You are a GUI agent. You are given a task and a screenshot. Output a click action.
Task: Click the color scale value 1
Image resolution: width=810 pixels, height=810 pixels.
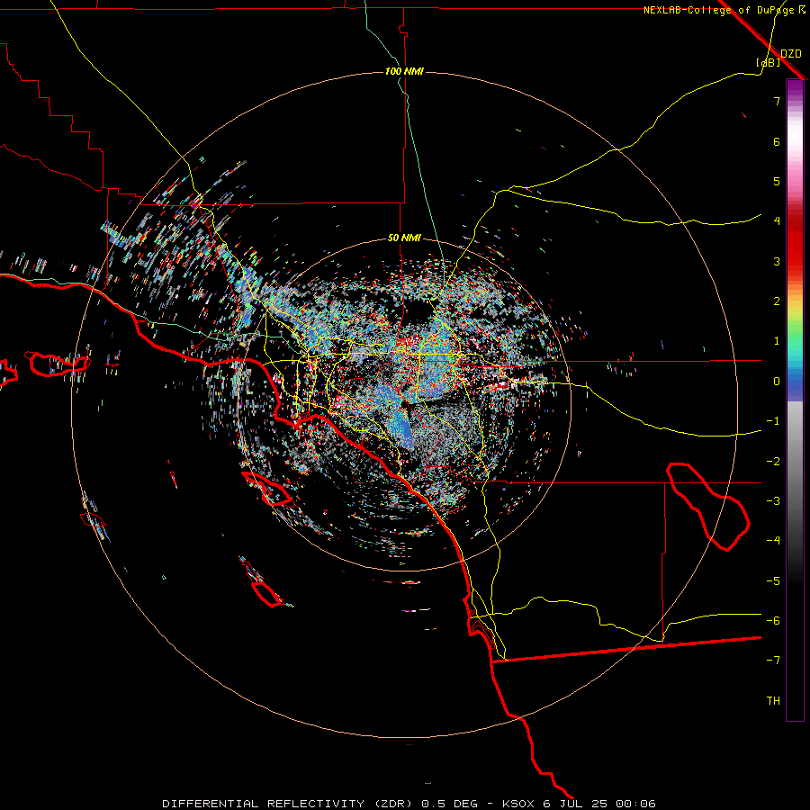click(777, 341)
